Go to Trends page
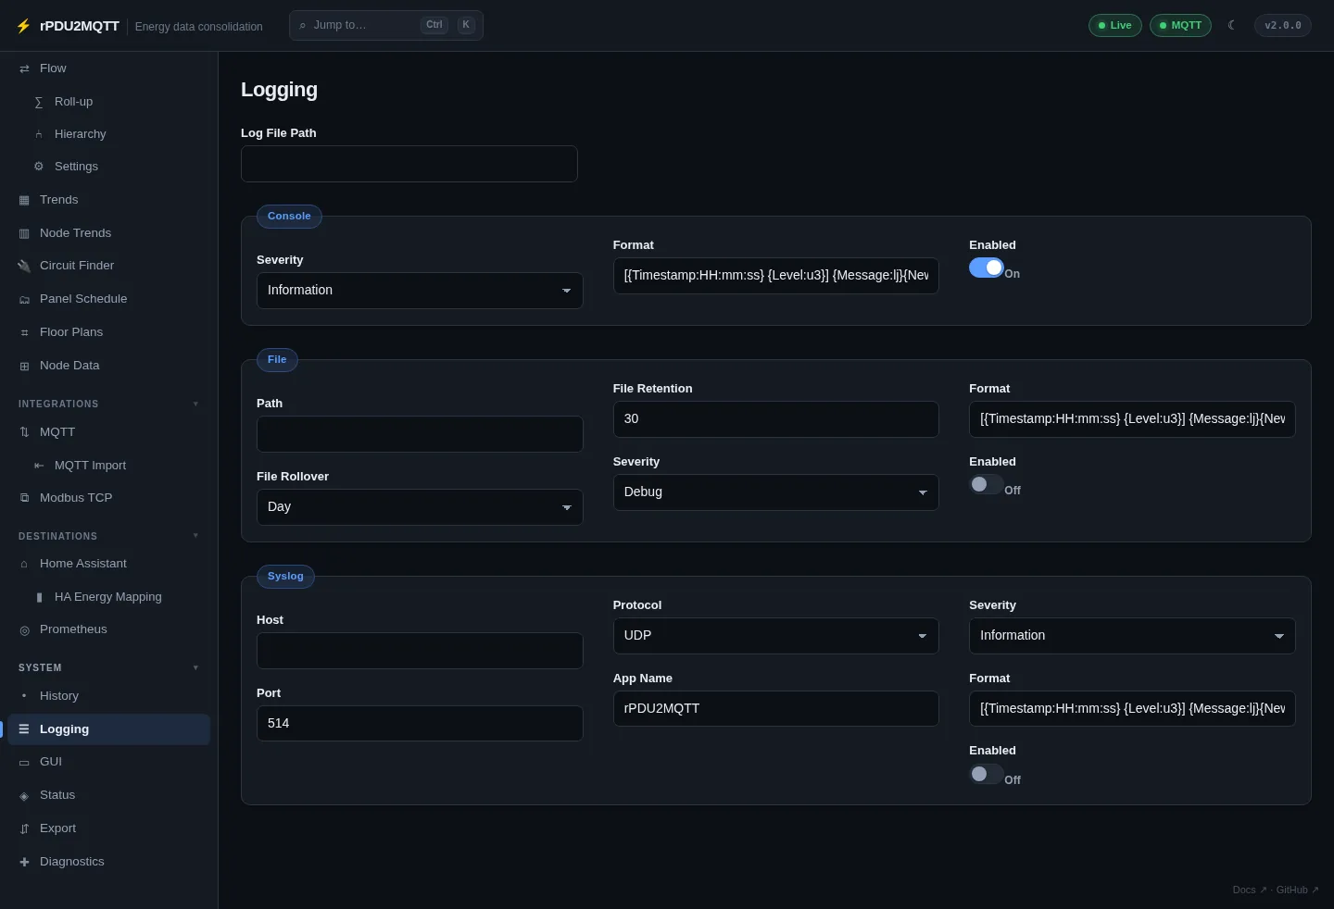This screenshot has width=1334, height=909. [108, 200]
